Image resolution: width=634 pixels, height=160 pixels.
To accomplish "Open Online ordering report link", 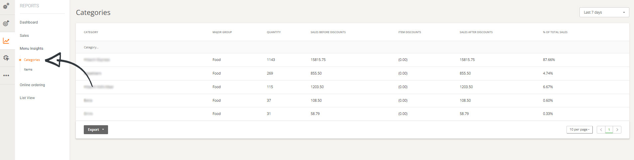I will click(32, 85).
